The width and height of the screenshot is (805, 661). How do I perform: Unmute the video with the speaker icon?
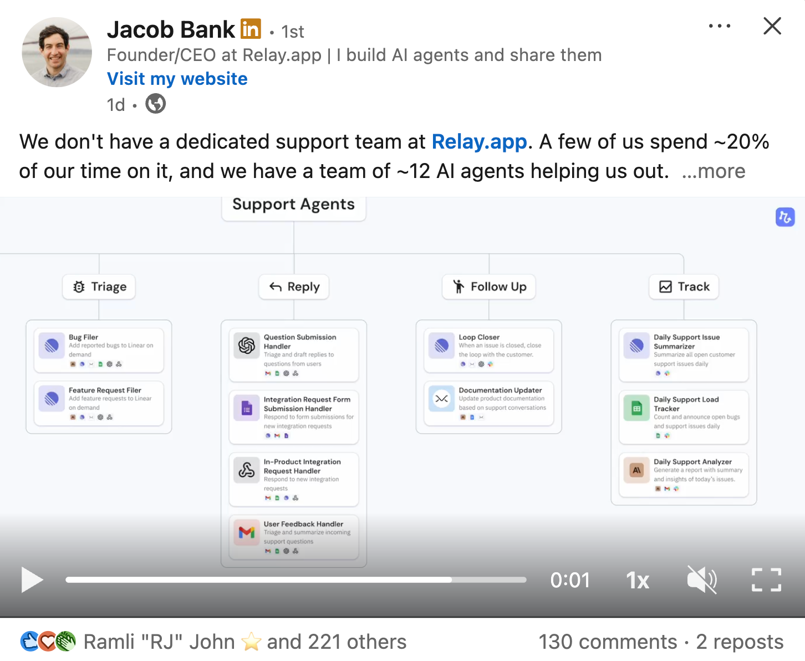pos(702,580)
